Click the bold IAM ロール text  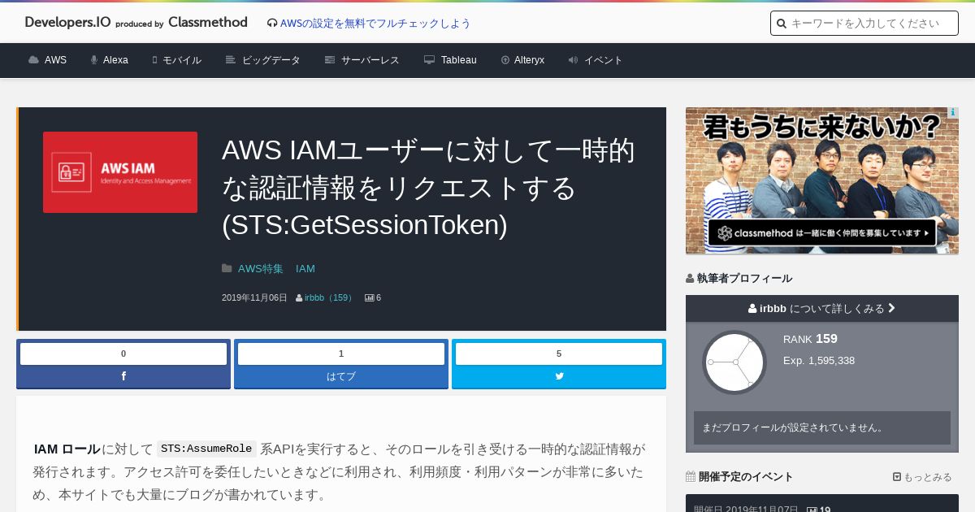pos(67,449)
